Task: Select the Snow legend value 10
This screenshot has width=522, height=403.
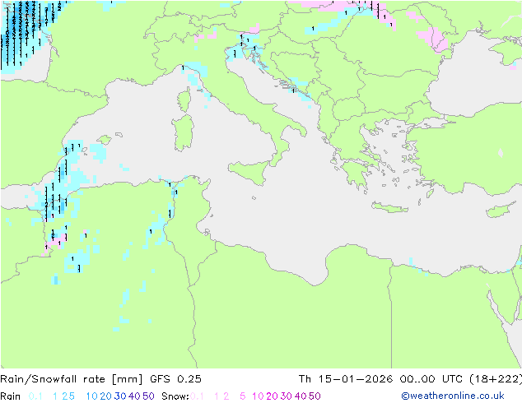Action: pyautogui.click(x=258, y=396)
